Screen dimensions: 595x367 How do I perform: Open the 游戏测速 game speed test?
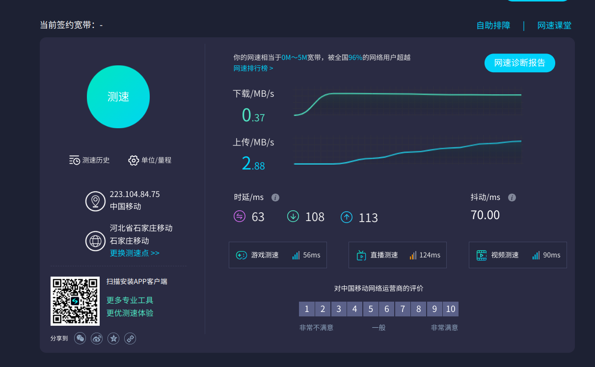pyautogui.click(x=278, y=255)
